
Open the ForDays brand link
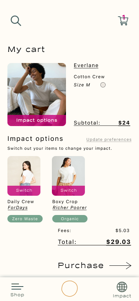(x=18, y=208)
